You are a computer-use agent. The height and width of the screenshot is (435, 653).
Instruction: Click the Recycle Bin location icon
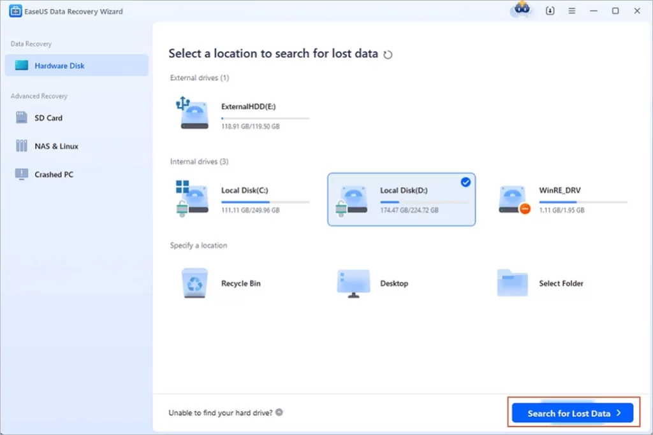[x=194, y=283]
